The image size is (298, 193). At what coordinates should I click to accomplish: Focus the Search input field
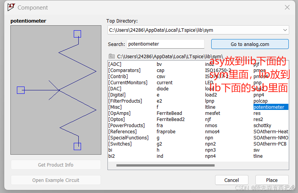point(166,44)
